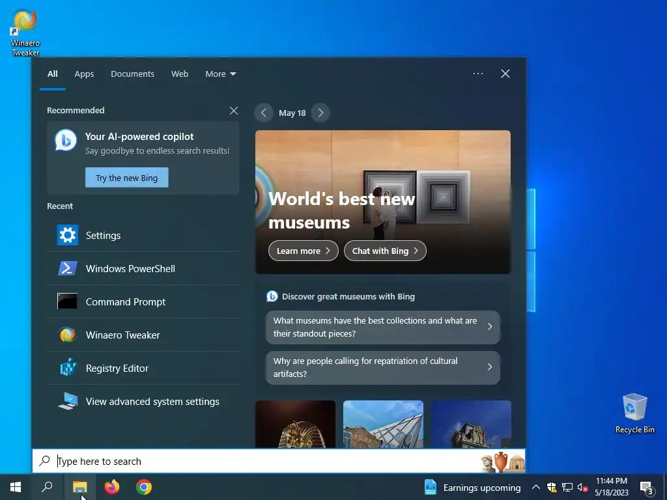
Task: Switch to the Documents search tab
Action: pyautogui.click(x=132, y=74)
